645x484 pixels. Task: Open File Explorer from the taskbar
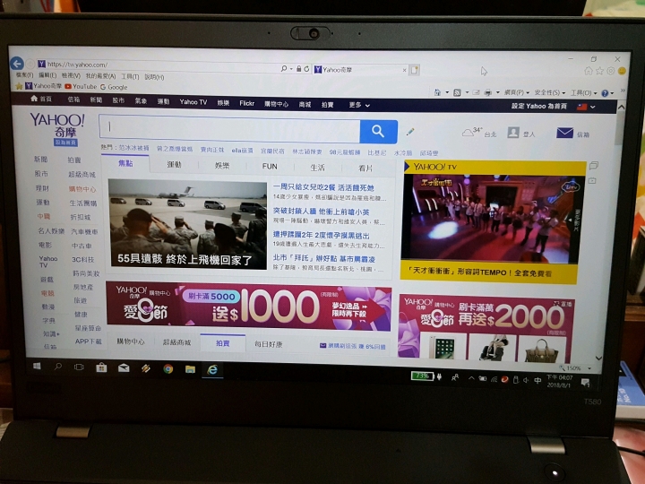pos(190,368)
